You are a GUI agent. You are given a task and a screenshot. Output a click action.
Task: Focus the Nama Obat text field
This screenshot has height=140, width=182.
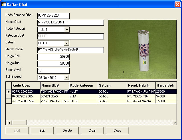[70, 23]
